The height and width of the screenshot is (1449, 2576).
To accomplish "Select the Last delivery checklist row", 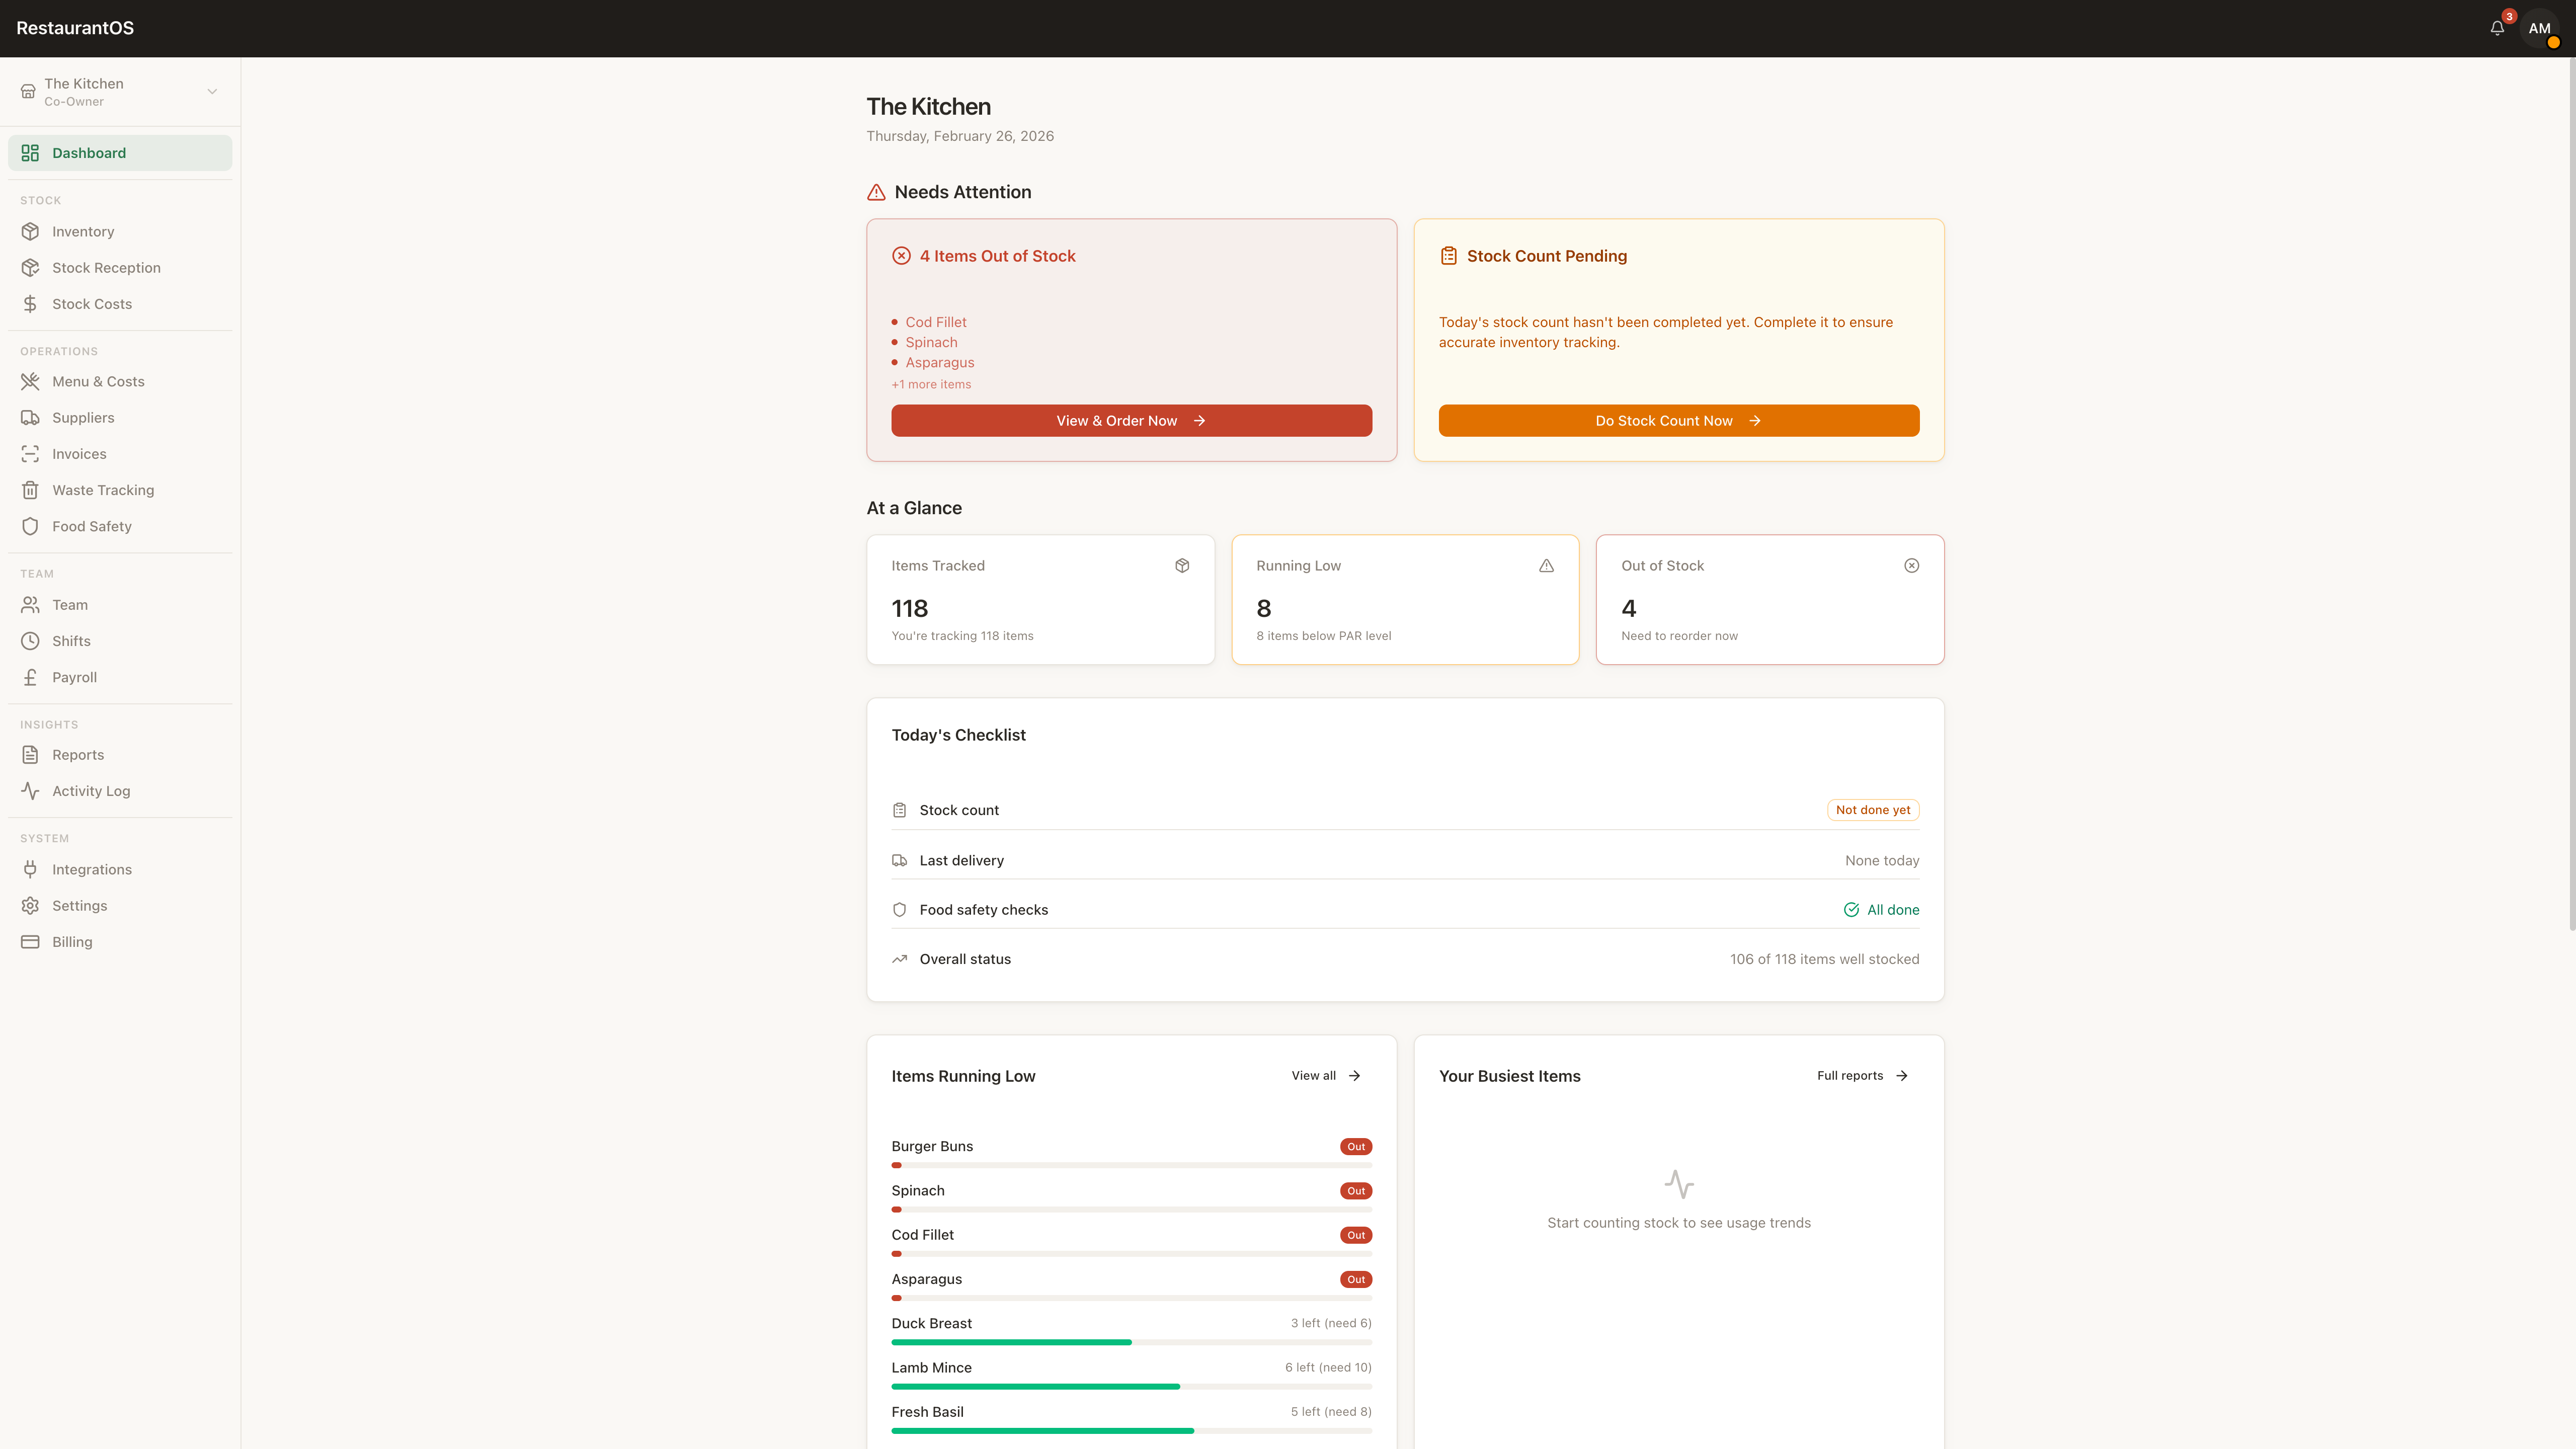I will pos(1405,860).
